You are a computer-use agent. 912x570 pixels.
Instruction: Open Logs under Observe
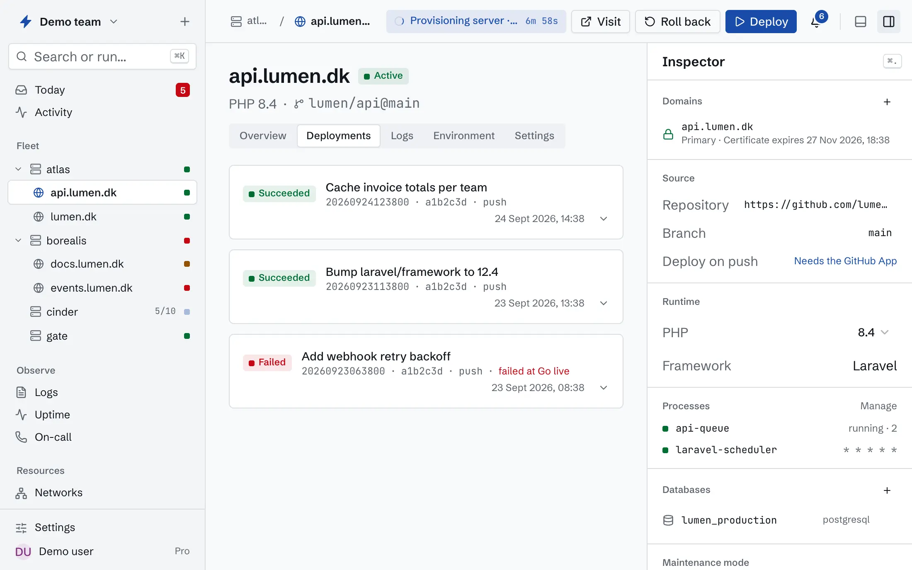pos(102,392)
